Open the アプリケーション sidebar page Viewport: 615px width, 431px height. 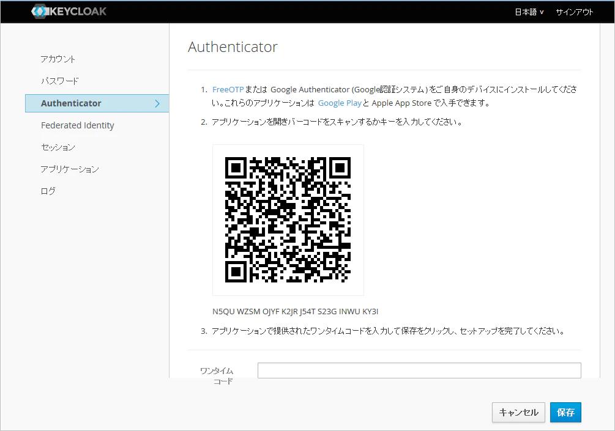tap(70, 169)
